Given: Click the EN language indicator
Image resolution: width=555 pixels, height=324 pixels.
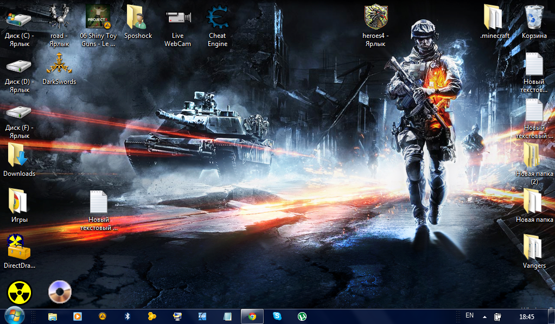Looking at the screenshot, I should pyautogui.click(x=469, y=315).
